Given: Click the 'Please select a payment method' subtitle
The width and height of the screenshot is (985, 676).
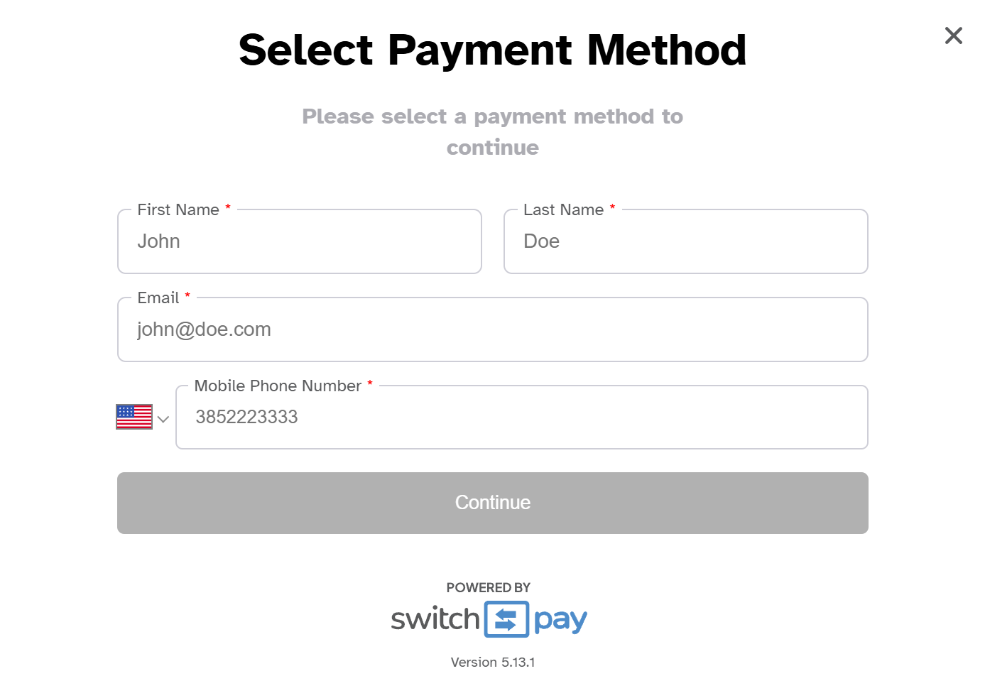Looking at the screenshot, I should [x=493, y=131].
